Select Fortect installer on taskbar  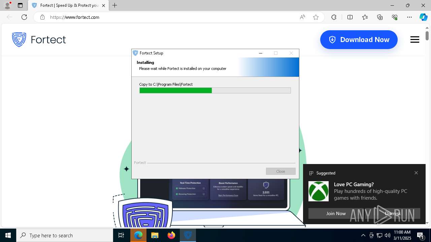(x=188, y=235)
